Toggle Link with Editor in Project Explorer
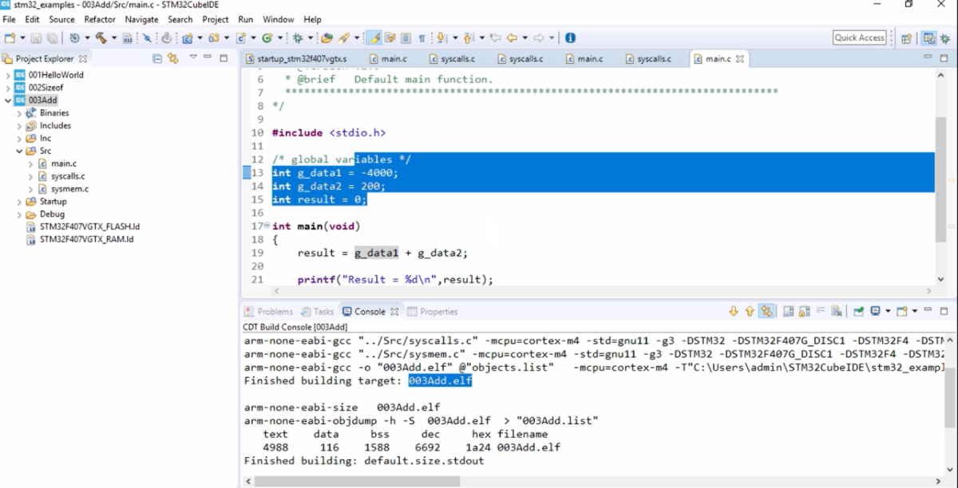The width and height of the screenshot is (958, 488). pos(172,58)
